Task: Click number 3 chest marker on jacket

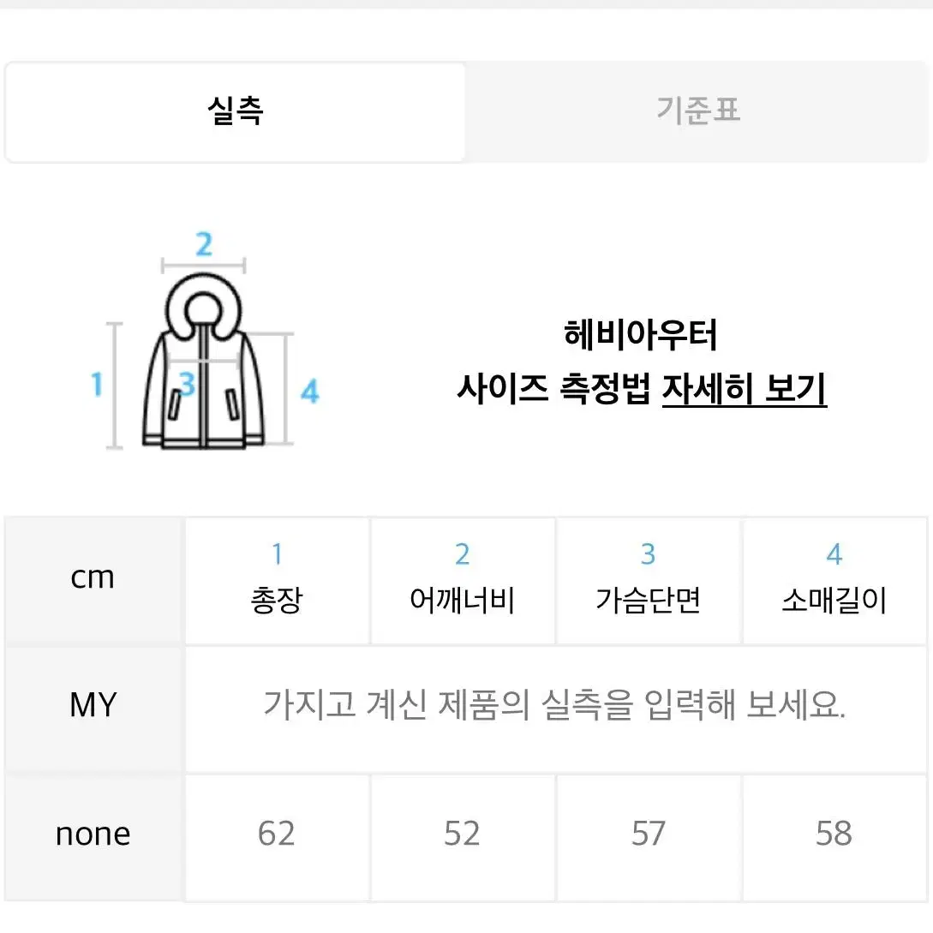Action: pos(187,384)
